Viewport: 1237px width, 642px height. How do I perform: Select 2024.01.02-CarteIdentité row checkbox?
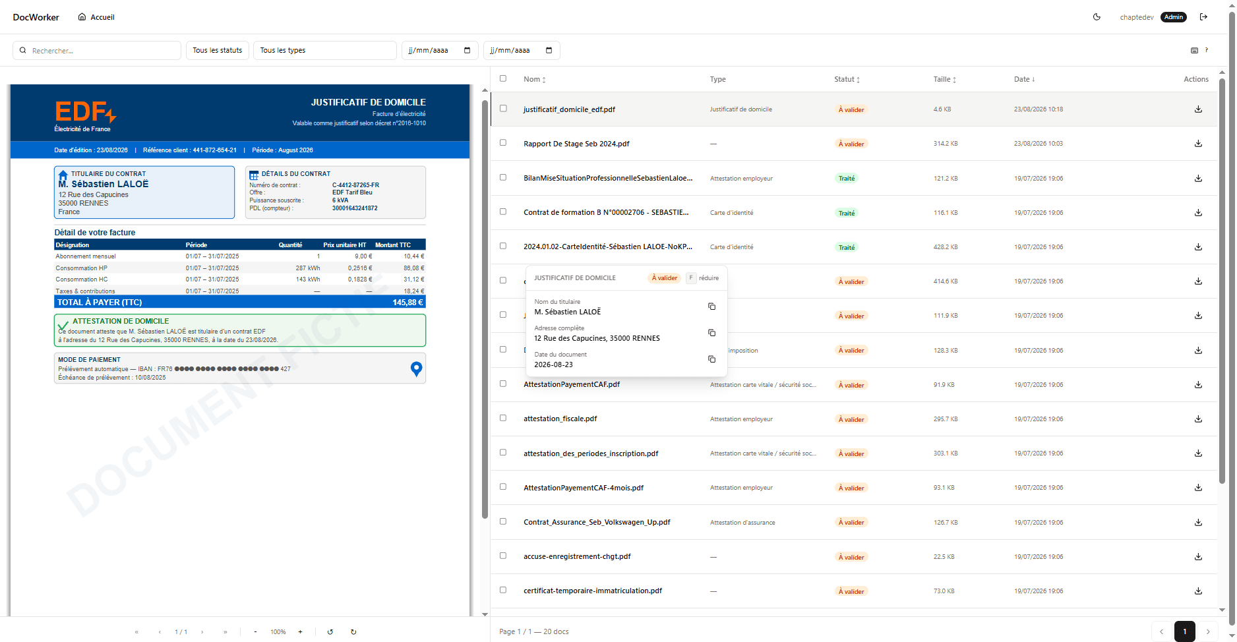503,246
